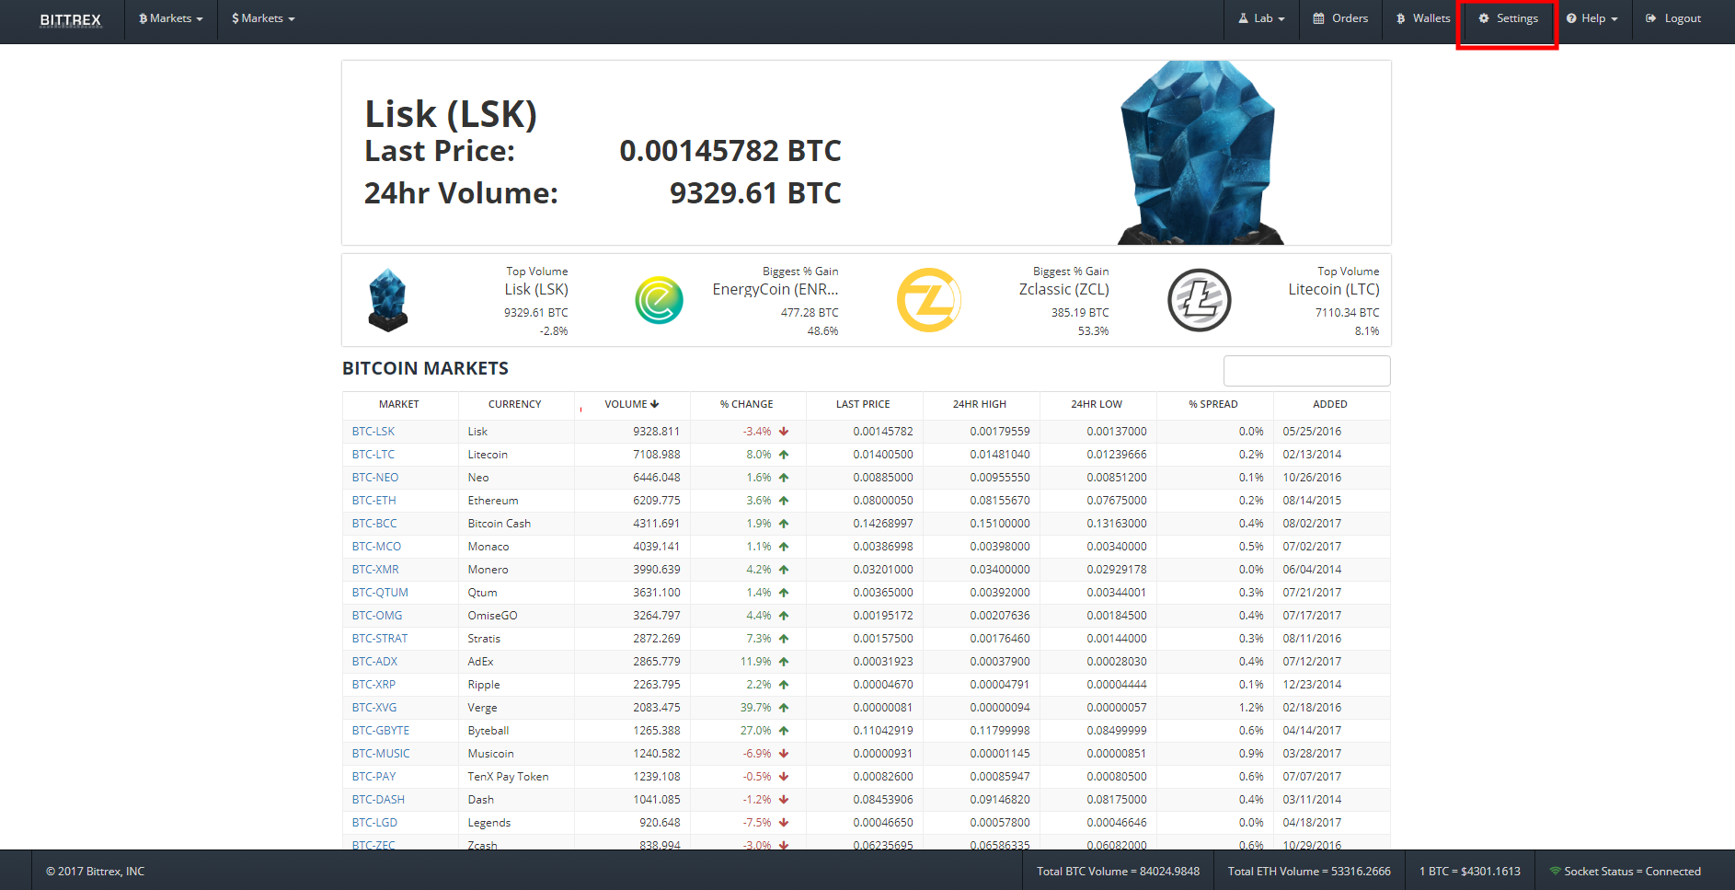Open Settings from the top bar
The image size is (1735, 890).
pos(1508,18)
